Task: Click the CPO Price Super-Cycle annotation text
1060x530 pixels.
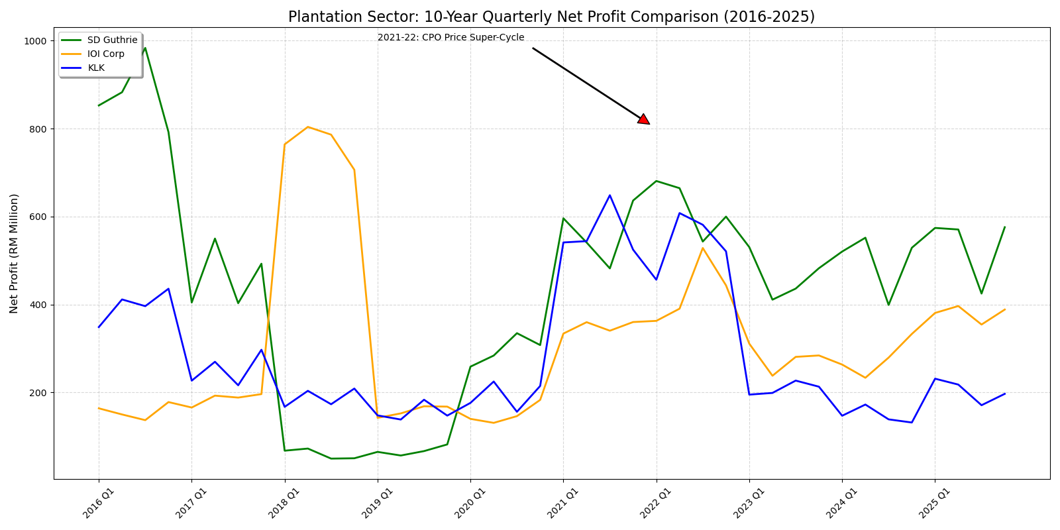Action: (450, 38)
